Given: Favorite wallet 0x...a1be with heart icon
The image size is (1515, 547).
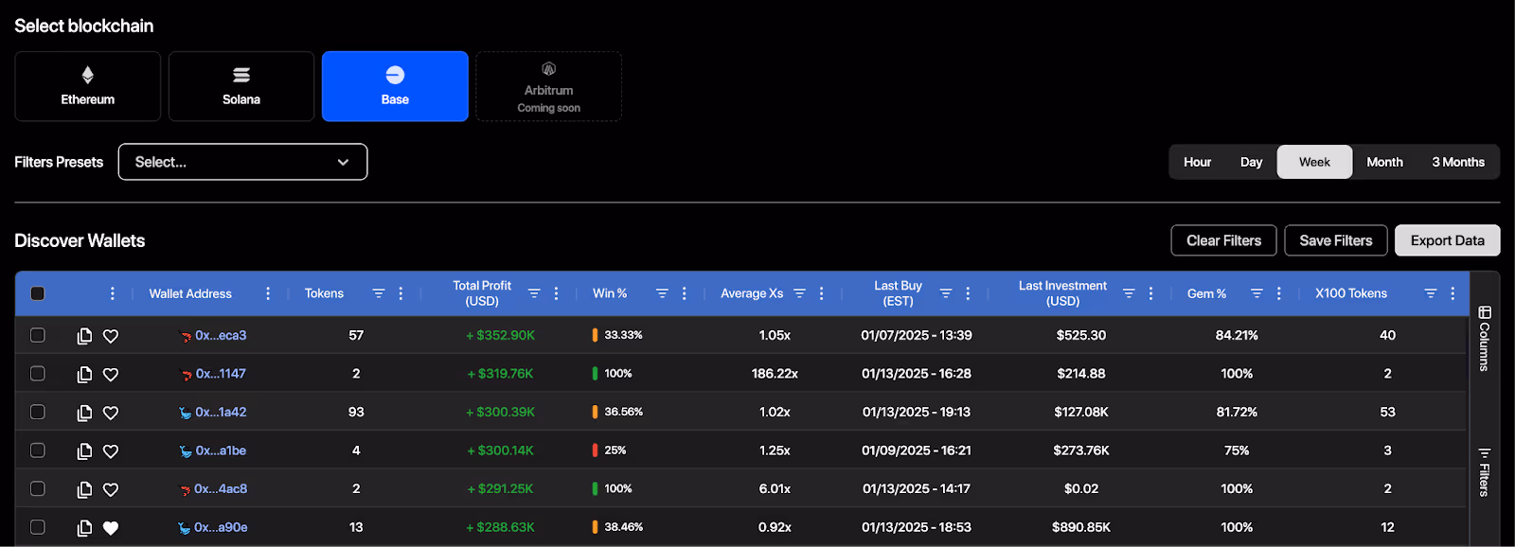Looking at the screenshot, I should click(111, 451).
